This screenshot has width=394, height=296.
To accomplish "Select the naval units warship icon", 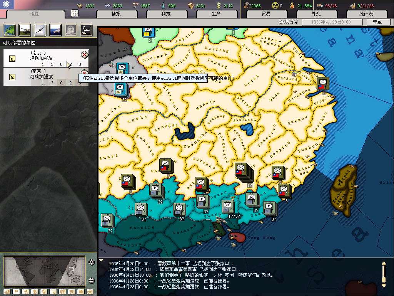I will 55,30.
